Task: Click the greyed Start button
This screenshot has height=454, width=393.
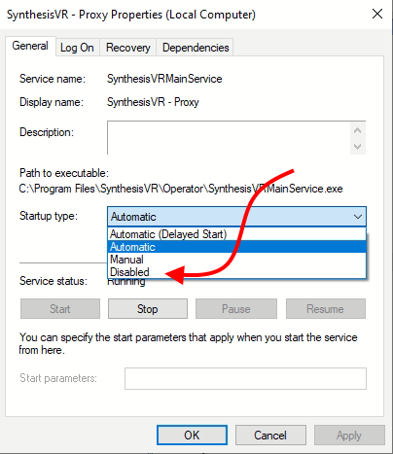Action: pyautogui.click(x=60, y=309)
